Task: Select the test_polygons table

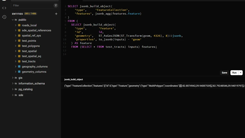Action: pyautogui.click(x=31, y=46)
